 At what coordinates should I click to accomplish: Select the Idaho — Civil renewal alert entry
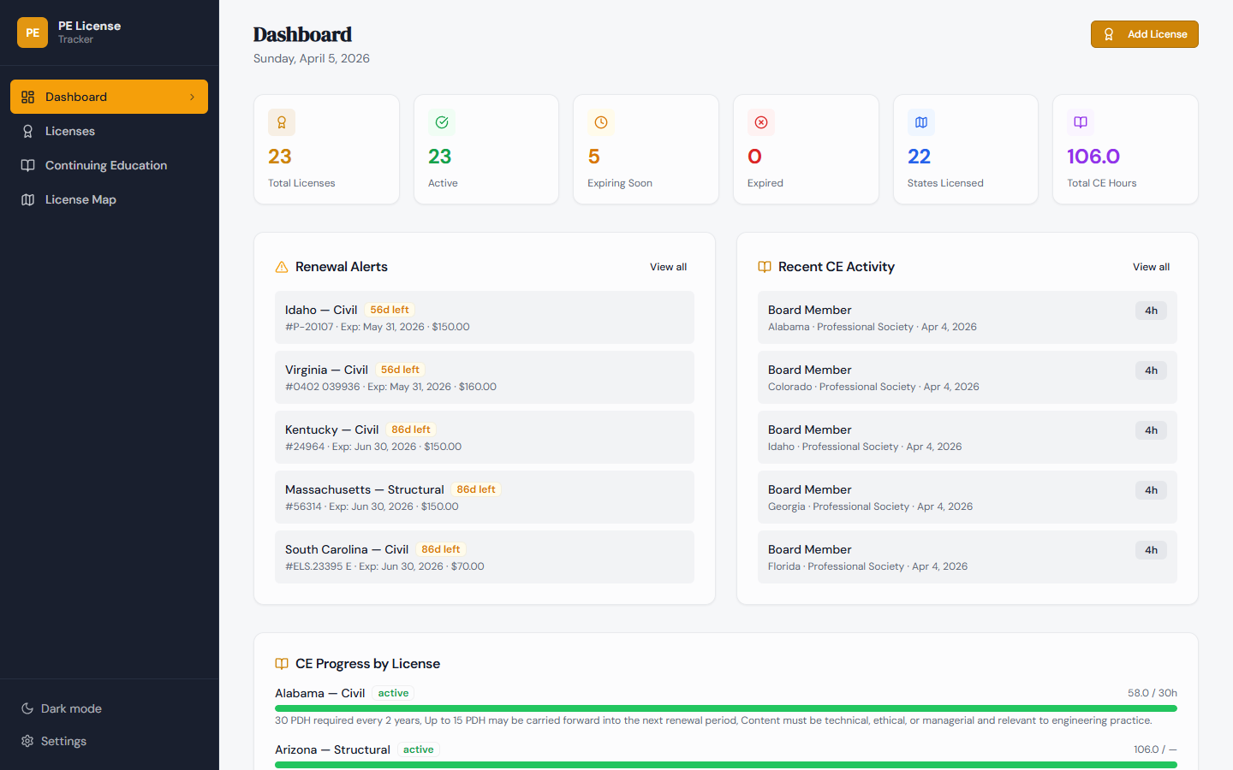coord(485,317)
